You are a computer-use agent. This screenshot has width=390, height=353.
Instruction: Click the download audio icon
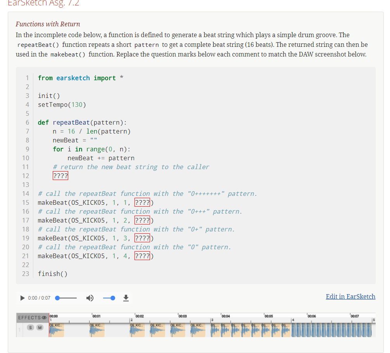pyautogui.click(x=126, y=298)
